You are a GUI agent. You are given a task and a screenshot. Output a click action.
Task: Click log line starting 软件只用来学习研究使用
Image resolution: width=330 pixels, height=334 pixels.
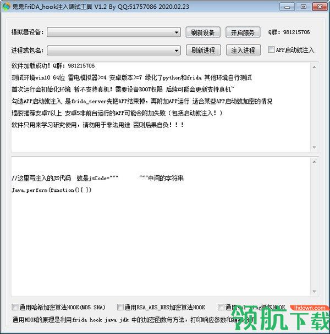tap(98, 125)
